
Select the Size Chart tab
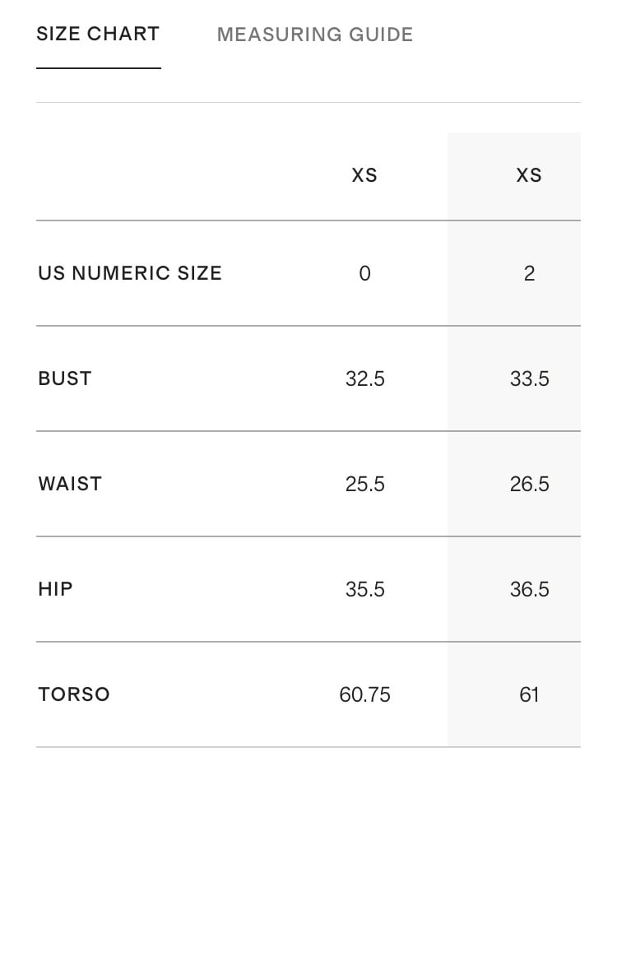[98, 34]
